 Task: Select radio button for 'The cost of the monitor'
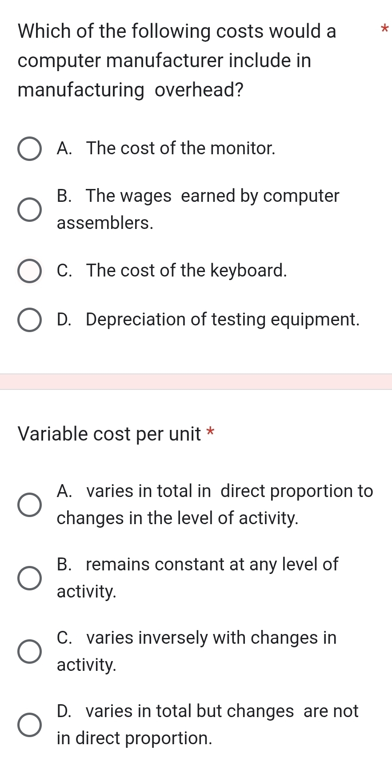pyautogui.click(x=30, y=149)
